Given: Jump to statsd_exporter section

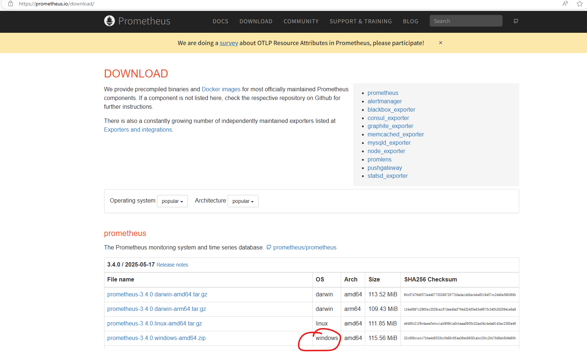Looking at the screenshot, I should (x=387, y=176).
